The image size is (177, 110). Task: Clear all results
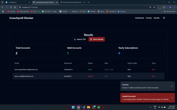97,39
